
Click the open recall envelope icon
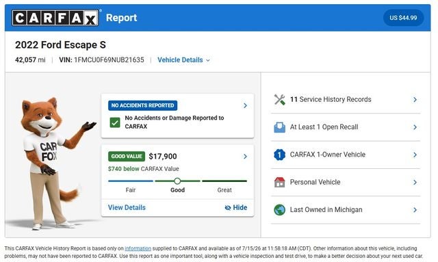click(279, 127)
